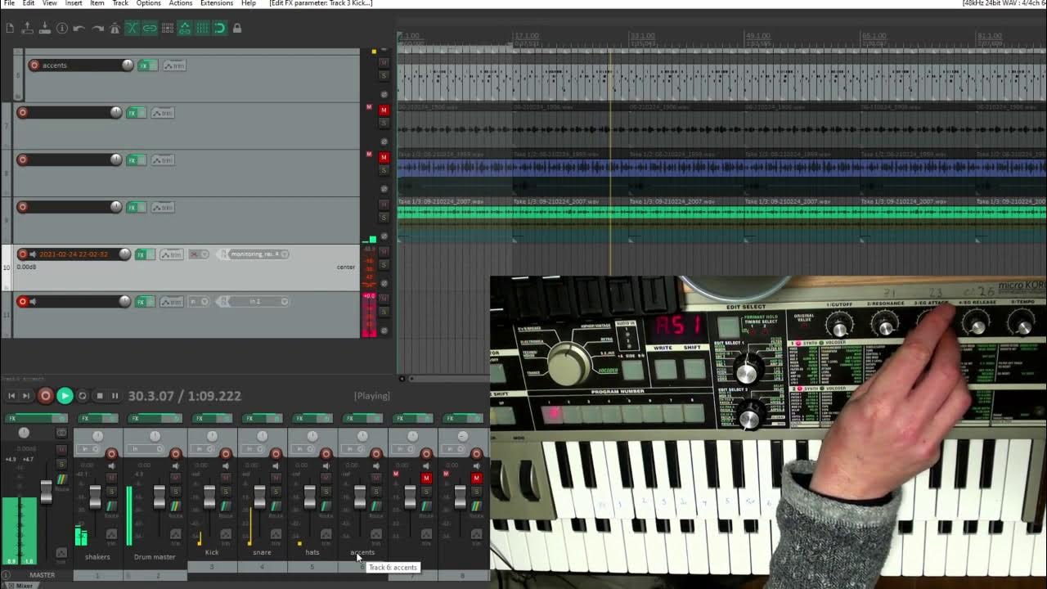Click the Open project toolbar icon

pos(27,28)
